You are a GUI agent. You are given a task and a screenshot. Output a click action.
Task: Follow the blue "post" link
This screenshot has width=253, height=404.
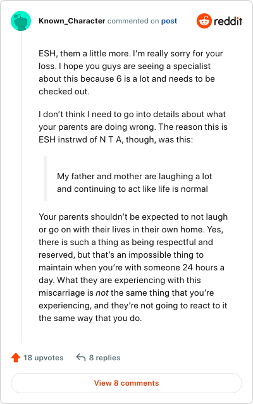pyautogui.click(x=169, y=21)
